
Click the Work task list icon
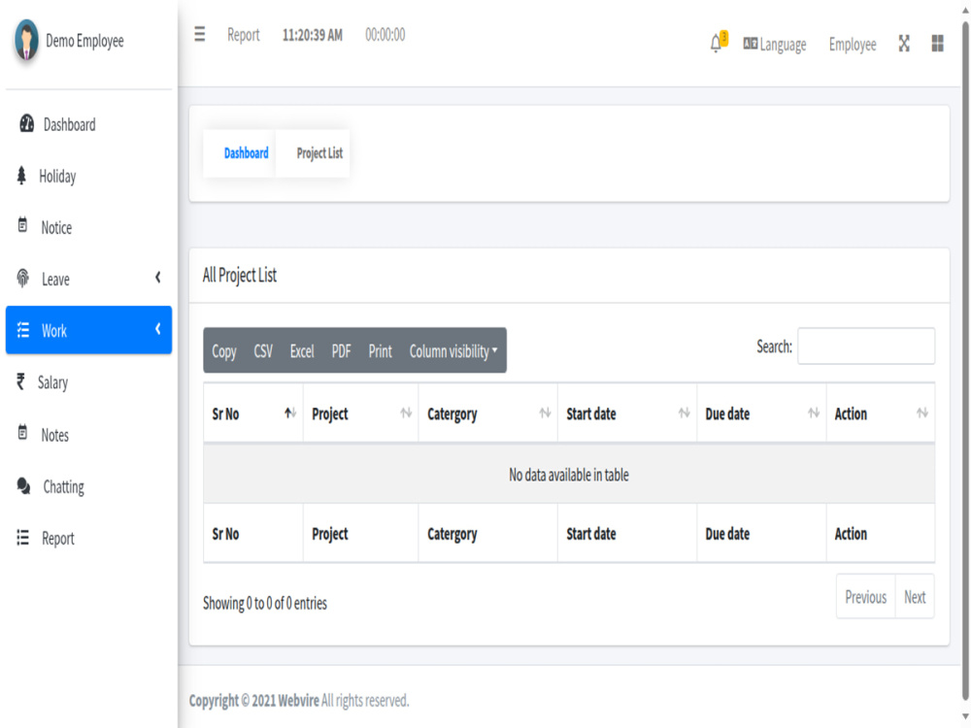[x=23, y=330]
